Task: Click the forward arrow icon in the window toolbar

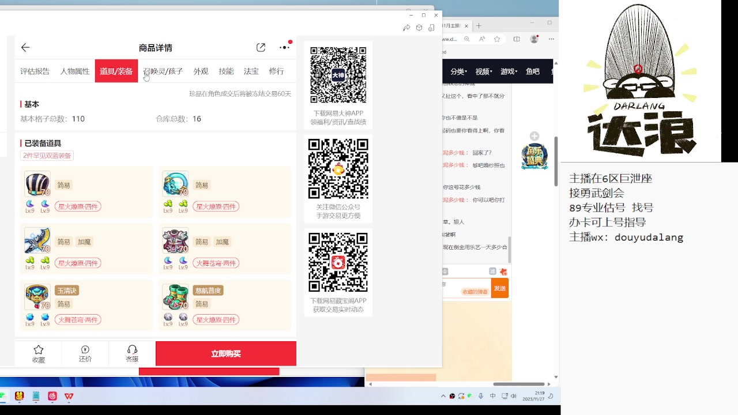Action: coord(406,28)
